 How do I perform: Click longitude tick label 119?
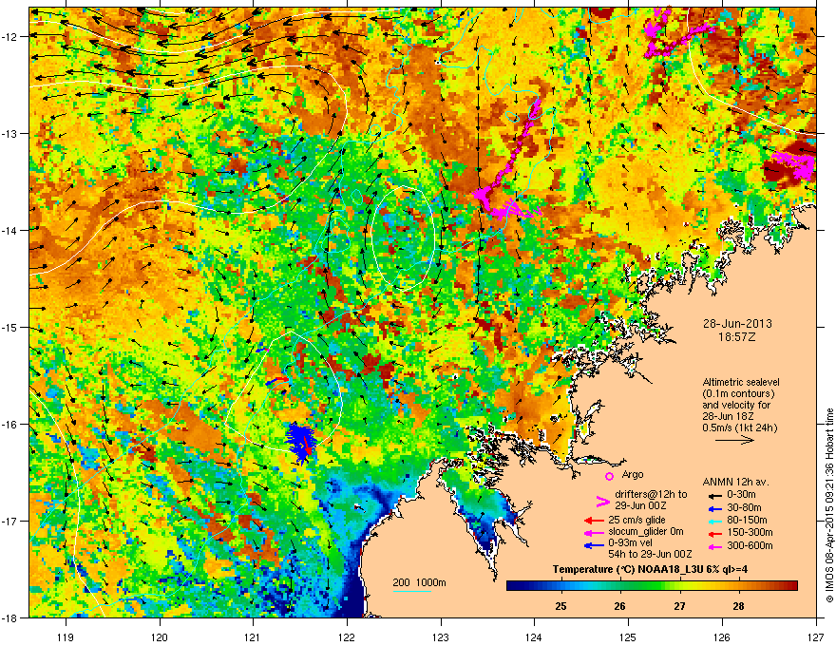click(x=66, y=636)
